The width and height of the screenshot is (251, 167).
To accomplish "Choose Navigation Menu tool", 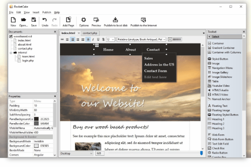I will click(220, 68).
